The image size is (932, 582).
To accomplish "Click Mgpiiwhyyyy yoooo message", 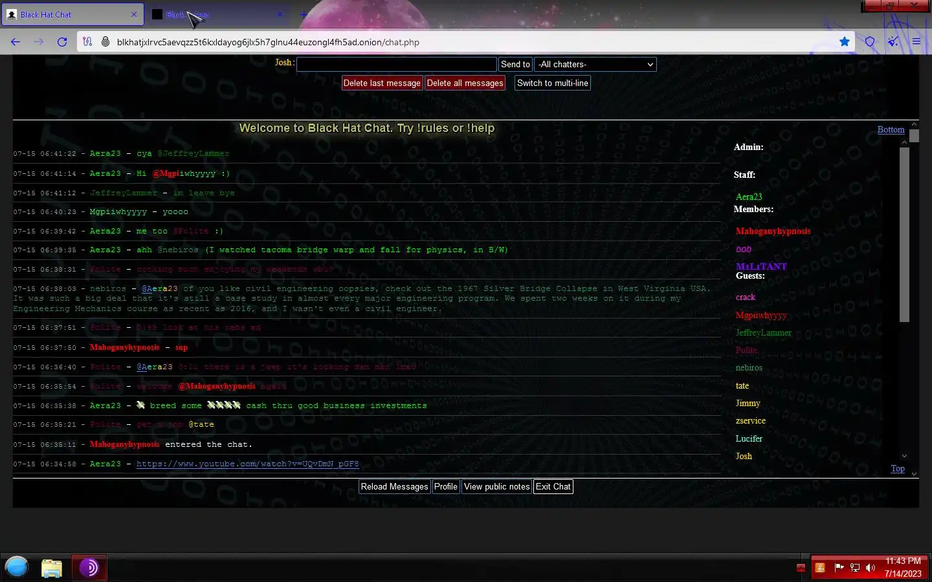I will (101, 211).
